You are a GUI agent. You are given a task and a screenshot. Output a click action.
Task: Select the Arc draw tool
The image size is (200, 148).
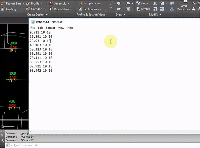[110, 9]
